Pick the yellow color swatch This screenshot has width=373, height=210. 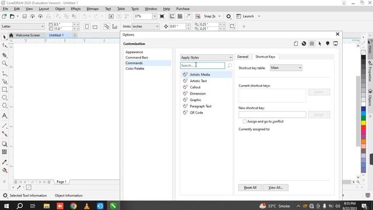363,123
